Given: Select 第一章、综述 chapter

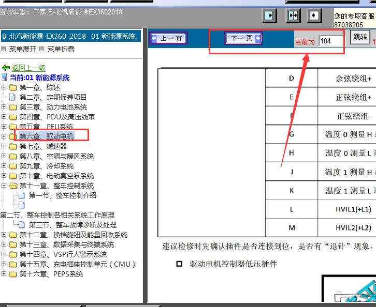Looking at the screenshot, I should [x=39, y=87].
